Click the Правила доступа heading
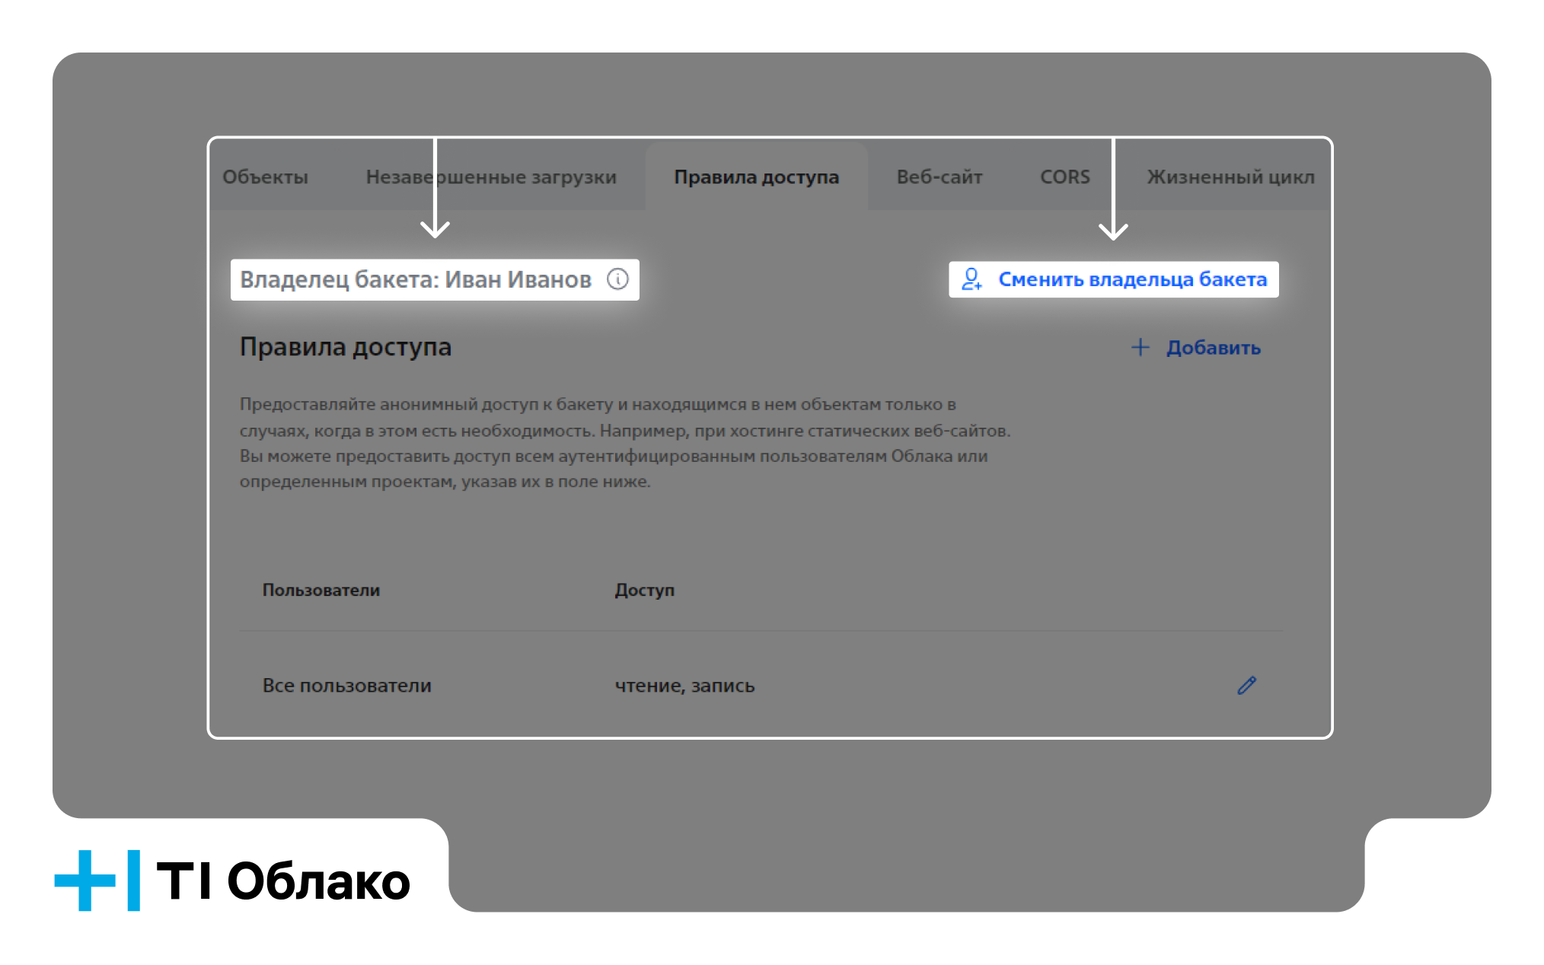This screenshot has height=965, width=1544. pyautogui.click(x=346, y=347)
